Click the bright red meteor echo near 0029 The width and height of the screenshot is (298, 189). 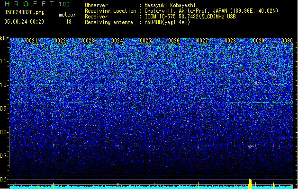[250, 146]
